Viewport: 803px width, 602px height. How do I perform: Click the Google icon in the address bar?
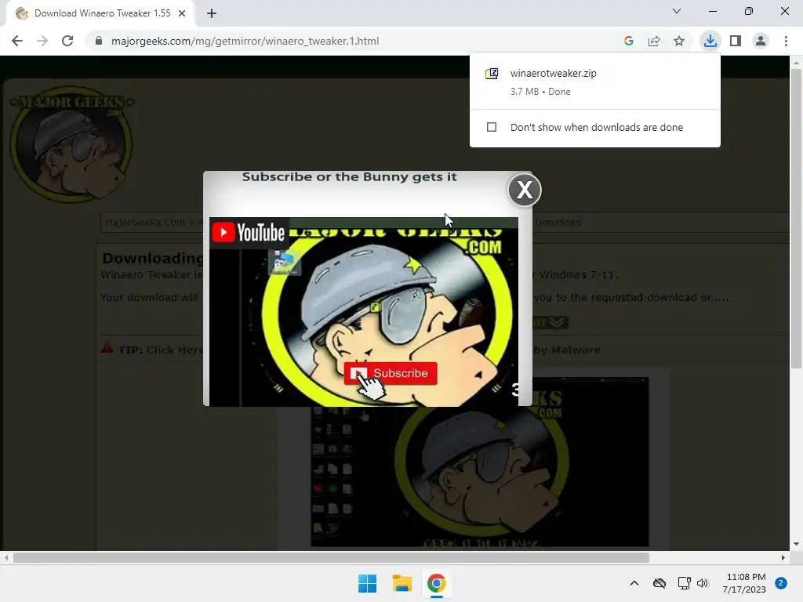click(x=629, y=41)
